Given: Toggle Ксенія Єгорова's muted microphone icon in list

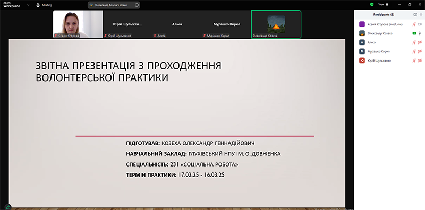Looking at the screenshot, I should click(414, 24).
